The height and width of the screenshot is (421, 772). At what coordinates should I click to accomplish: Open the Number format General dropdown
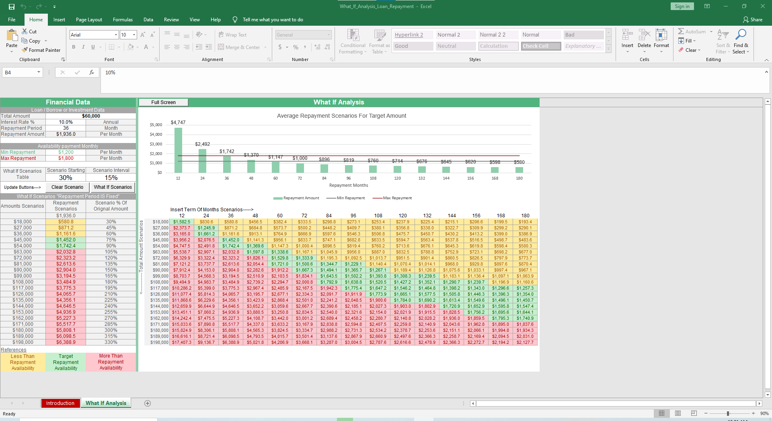click(x=329, y=35)
